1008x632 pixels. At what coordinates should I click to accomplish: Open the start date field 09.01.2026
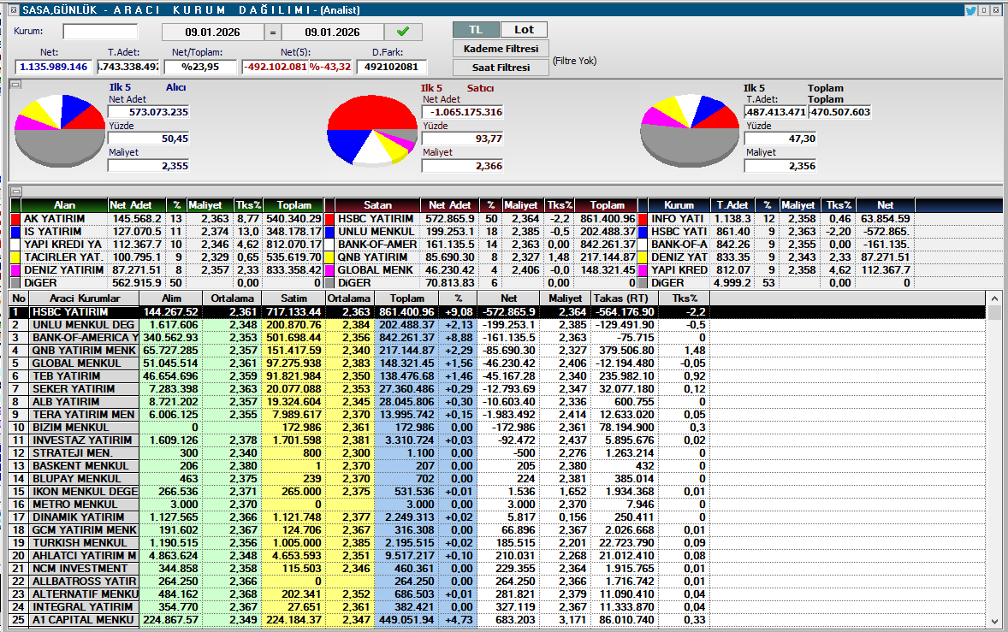pyautogui.click(x=212, y=32)
